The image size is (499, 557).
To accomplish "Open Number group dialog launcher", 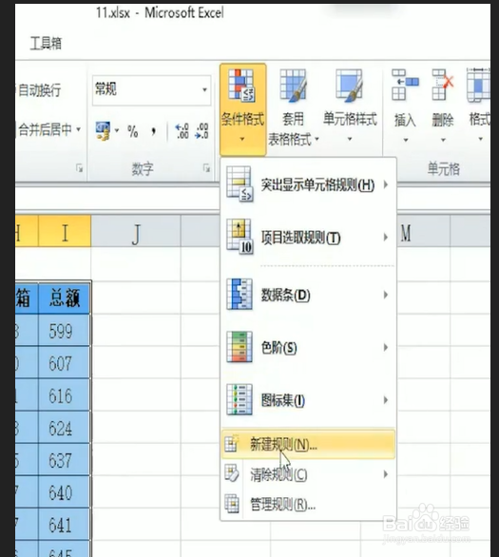I will (206, 168).
